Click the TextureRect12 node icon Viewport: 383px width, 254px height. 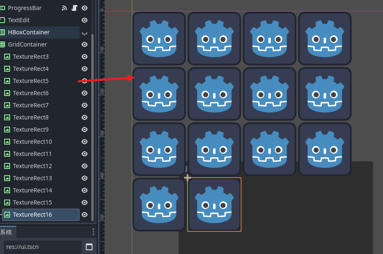pyautogui.click(x=7, y=166)
